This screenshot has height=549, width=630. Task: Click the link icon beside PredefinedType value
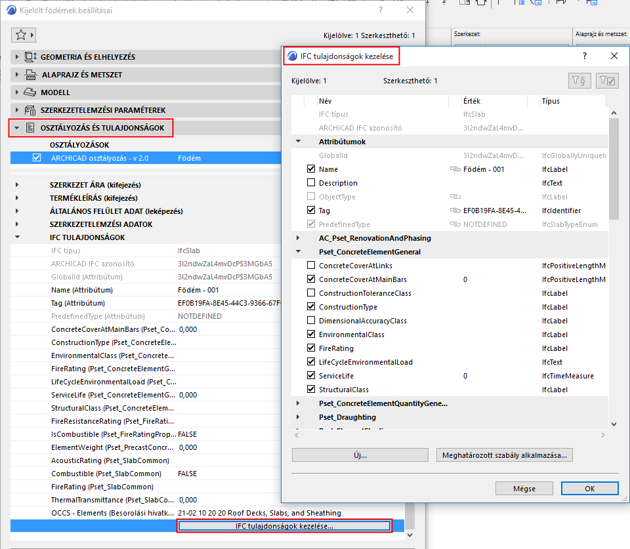[455, 224]
